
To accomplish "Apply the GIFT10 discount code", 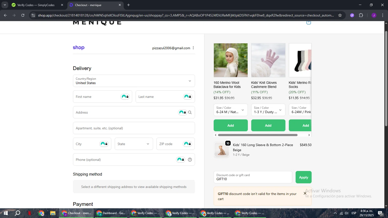I will [x=303, y=177].
